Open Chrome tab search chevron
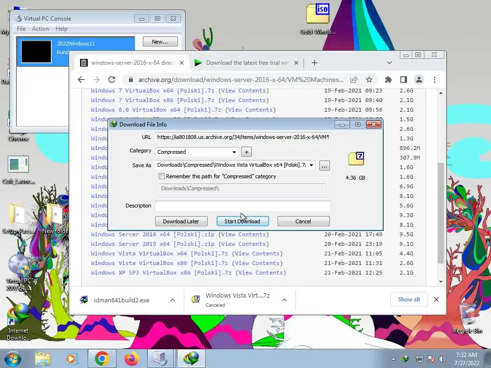Viewport: 491px width, 368px height. pyautogui.click(x=389, y=63)
